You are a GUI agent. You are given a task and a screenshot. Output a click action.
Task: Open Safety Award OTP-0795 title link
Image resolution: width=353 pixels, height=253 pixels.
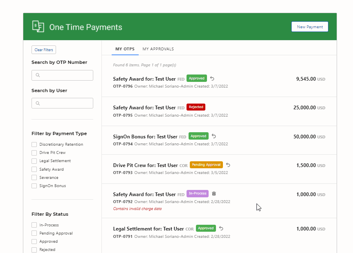pos(144,107)
